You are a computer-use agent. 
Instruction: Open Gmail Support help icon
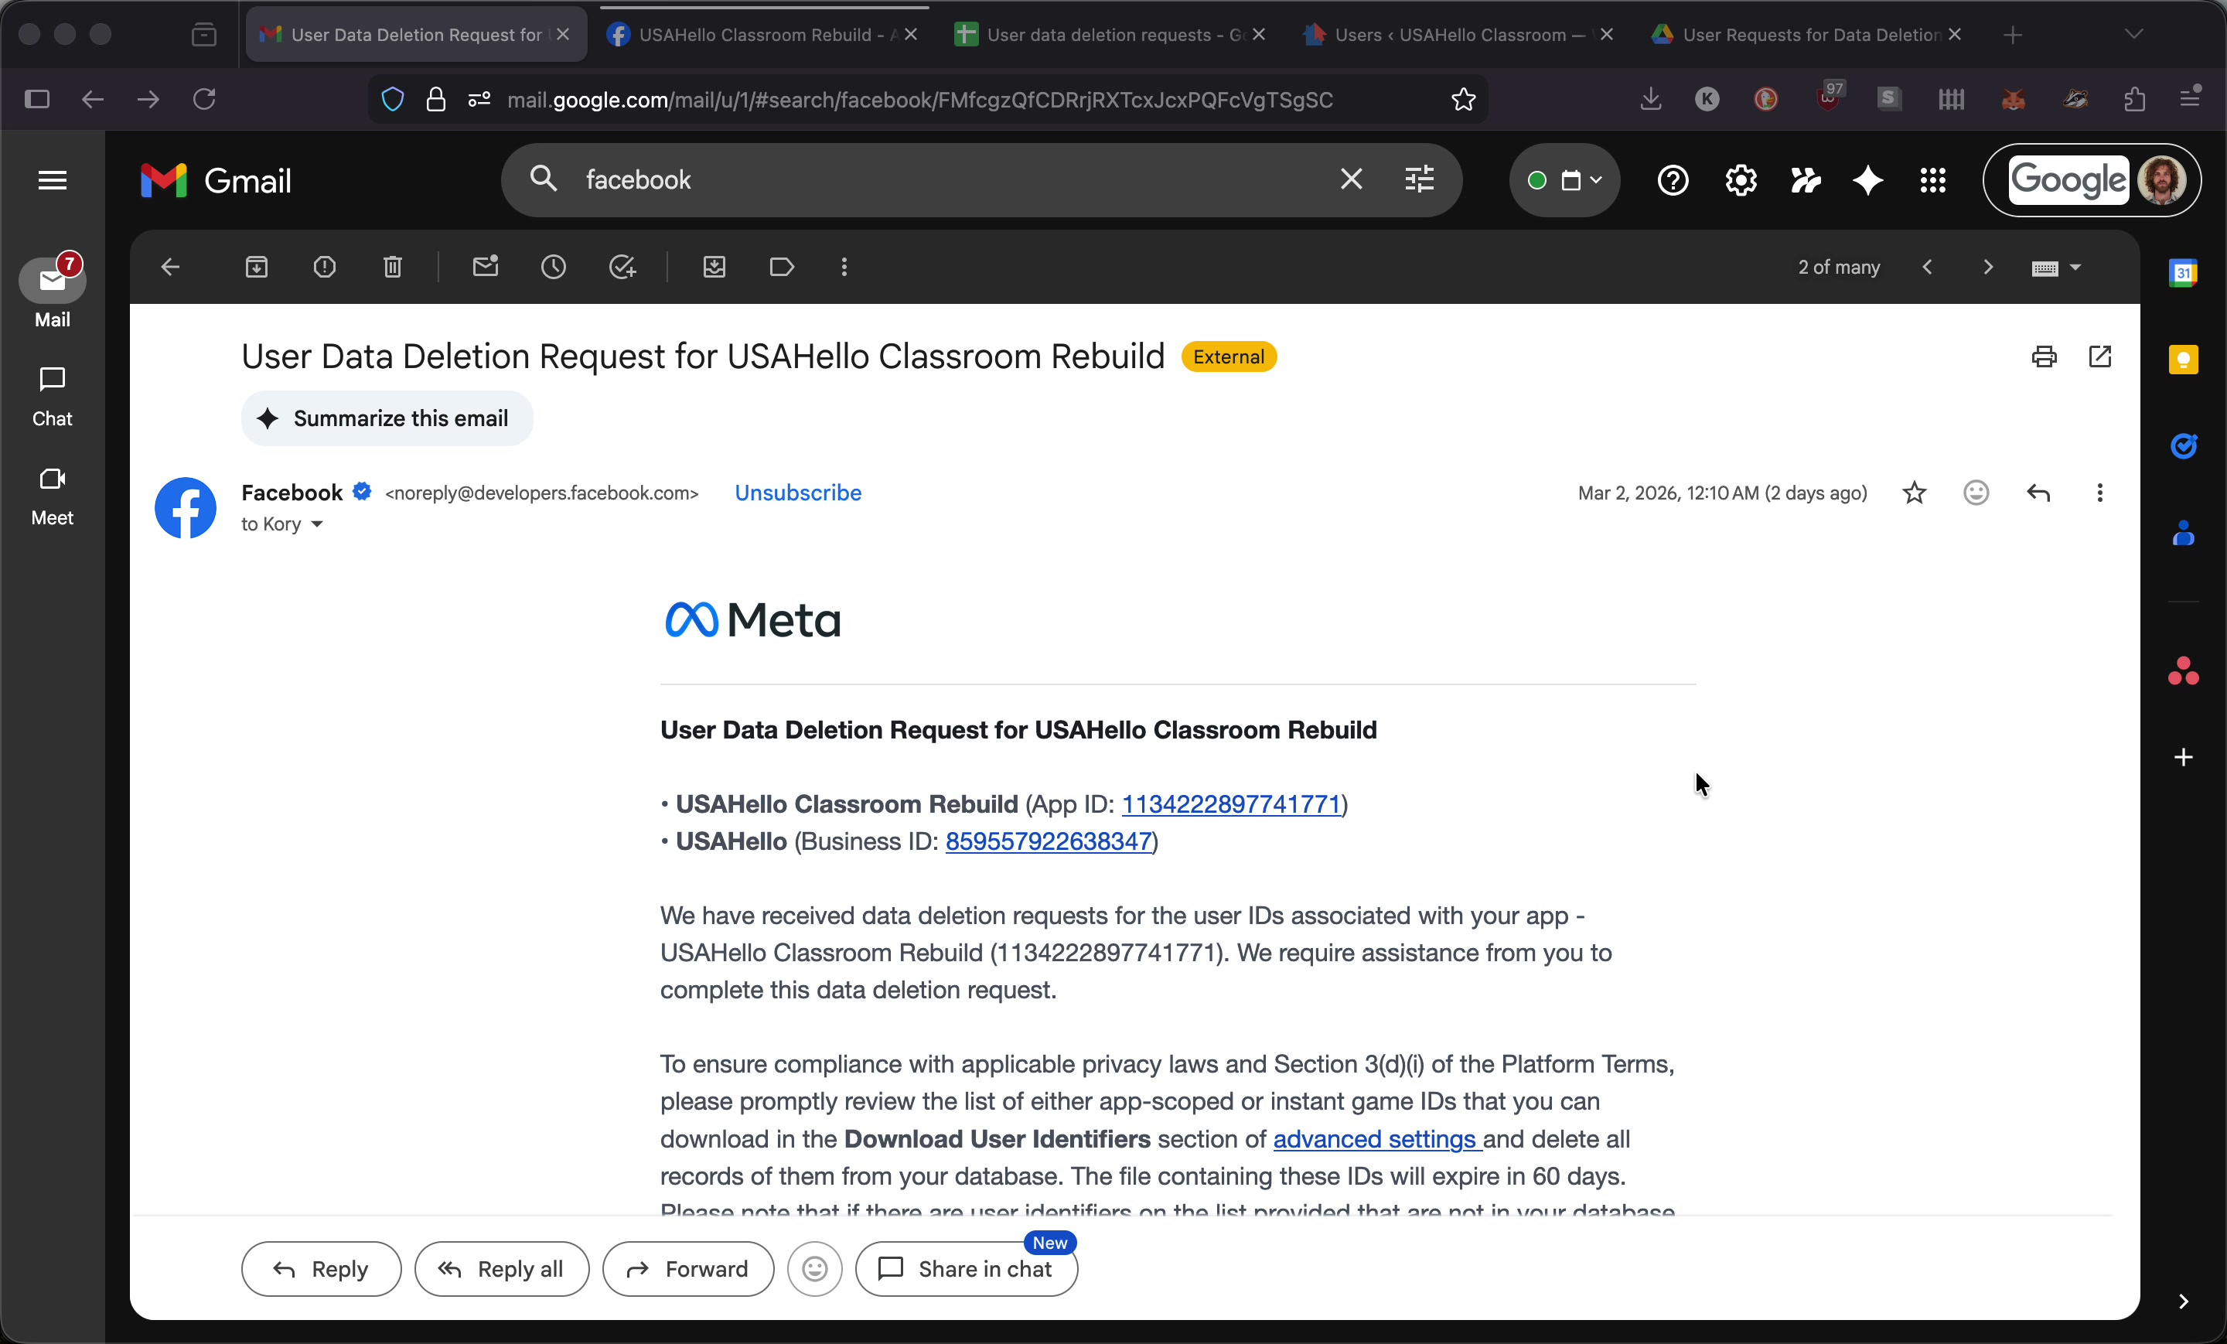[1673, 181]
